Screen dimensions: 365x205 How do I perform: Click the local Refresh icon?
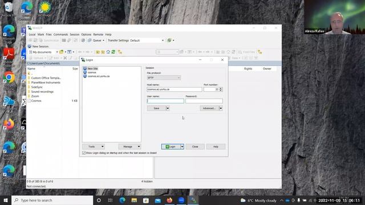click(113, 52)
